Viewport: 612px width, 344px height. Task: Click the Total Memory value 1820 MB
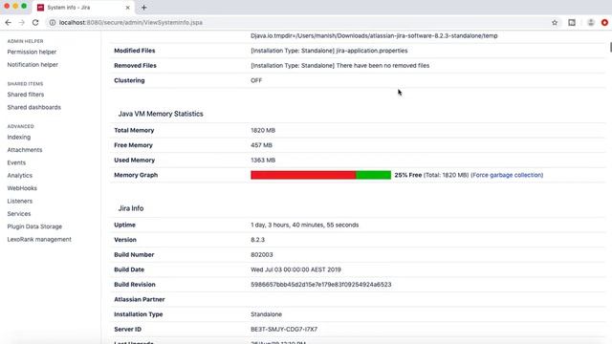pyautogui.click(x=263, y=130)
